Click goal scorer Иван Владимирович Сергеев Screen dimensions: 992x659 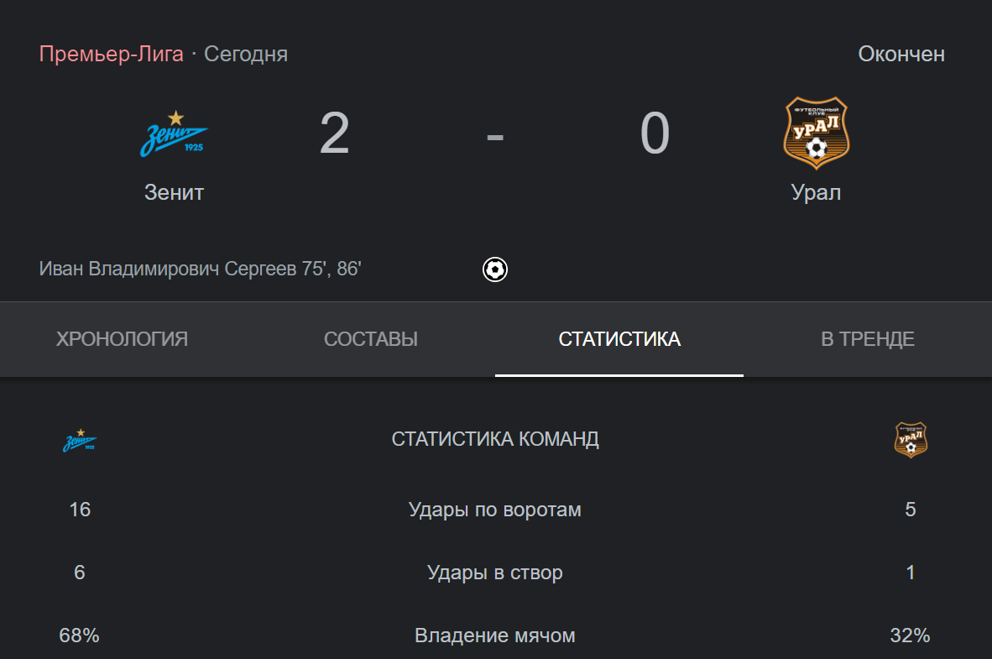click(x=169, y=269)
